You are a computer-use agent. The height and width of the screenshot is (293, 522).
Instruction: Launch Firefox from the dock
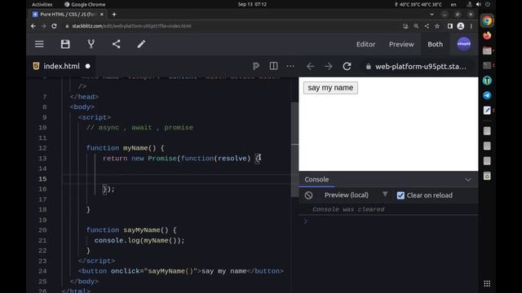click(x=487, y=36)
